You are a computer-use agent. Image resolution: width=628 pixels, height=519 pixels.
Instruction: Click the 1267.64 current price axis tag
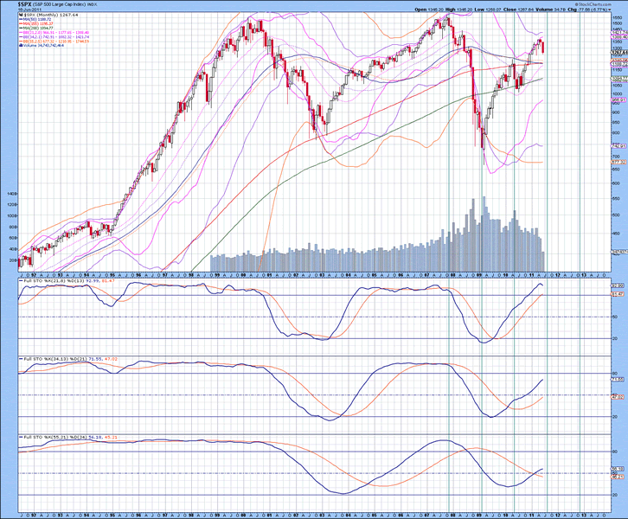(618, 52)
